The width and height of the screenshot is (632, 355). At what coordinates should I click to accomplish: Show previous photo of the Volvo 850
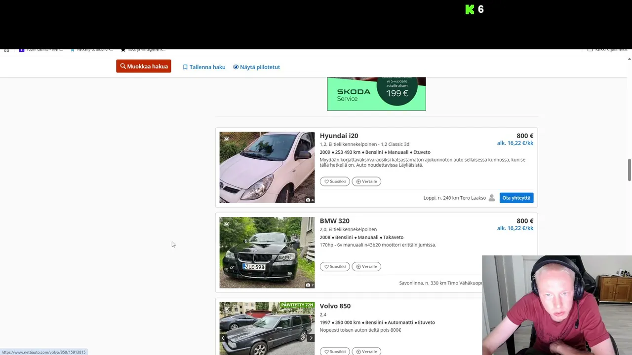[223, 338]
